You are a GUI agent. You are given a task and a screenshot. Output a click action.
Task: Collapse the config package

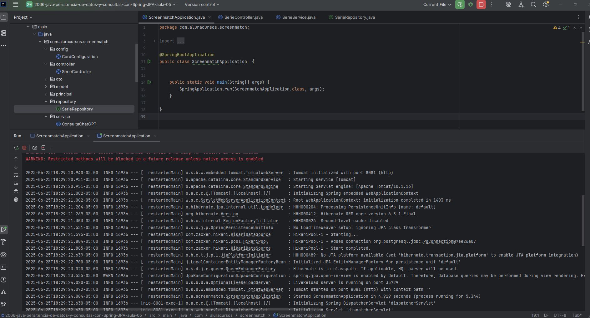[46, 49]
